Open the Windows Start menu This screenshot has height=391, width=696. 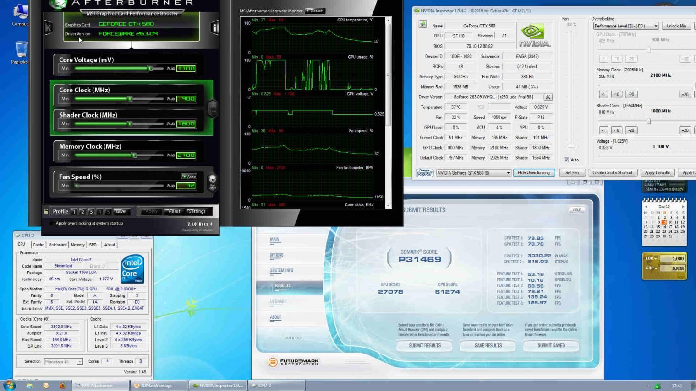pyautogui.click(x=9, y=385)
